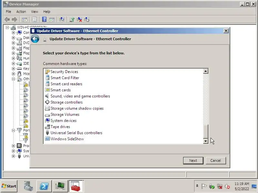Open the View menu
Image resolution: width=258 pixels, height=193 pixels.
[x=35, y=12]
